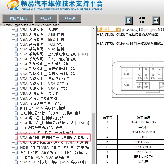
Task: Select VSA 系统部件位置索引
Action: pyautogui.click(x=38, y=99)
